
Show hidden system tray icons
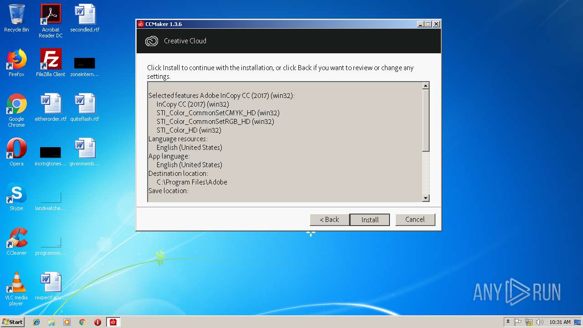pos(508,322)
